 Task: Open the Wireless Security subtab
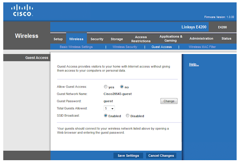pyautogui.click(x=125, y=47)
